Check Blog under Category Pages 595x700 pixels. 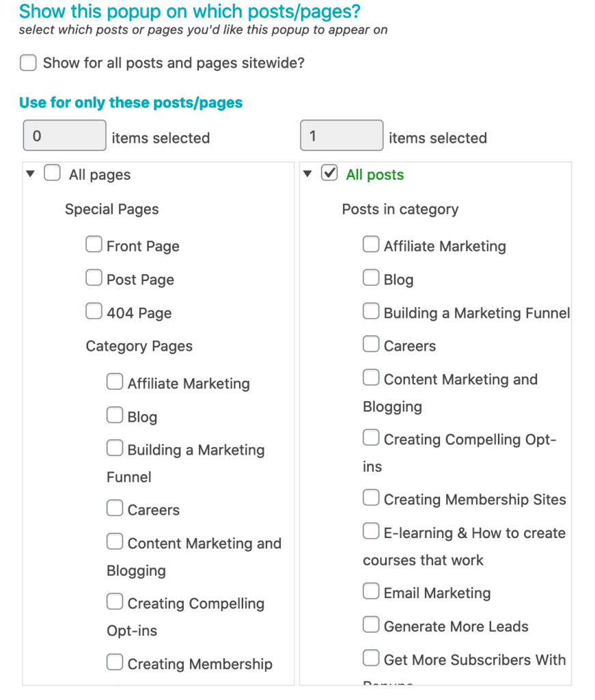click(x=115, y=416)
